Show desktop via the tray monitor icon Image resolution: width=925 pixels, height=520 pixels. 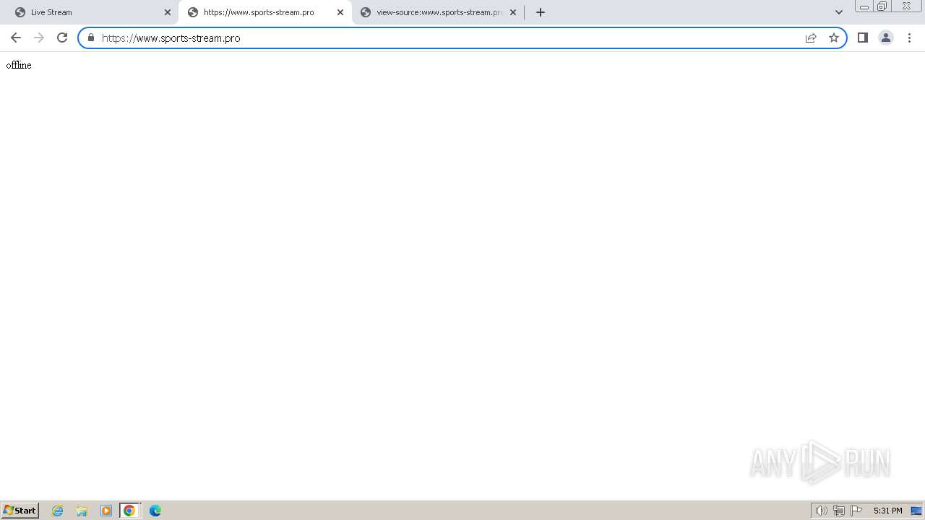click(x=916, y=511)
